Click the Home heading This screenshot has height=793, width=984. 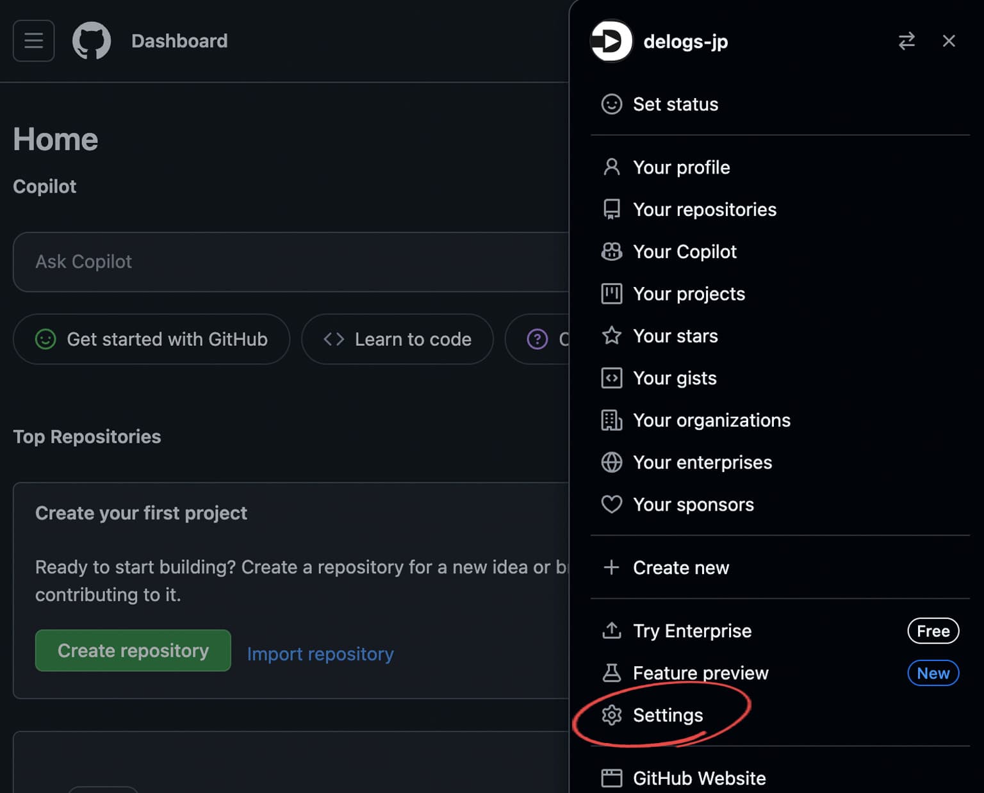coord(56,139)
